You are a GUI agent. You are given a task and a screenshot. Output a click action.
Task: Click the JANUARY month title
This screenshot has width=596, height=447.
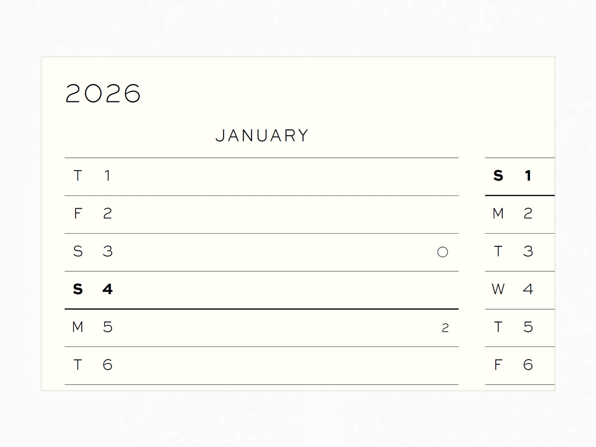pos(262,136)
